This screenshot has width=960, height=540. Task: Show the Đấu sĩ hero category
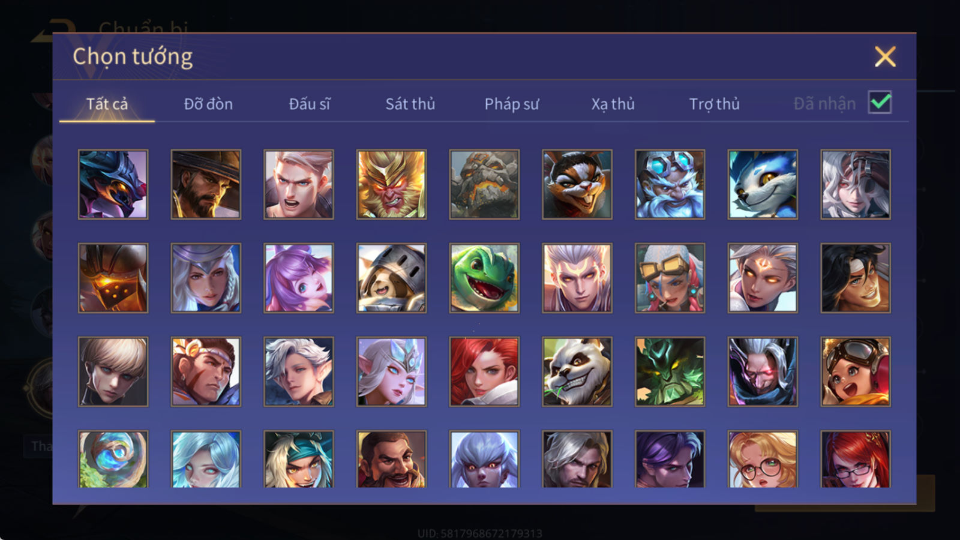tap(310, 104)
